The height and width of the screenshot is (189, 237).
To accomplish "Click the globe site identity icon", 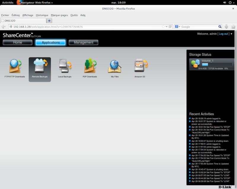I will point(11,27).
